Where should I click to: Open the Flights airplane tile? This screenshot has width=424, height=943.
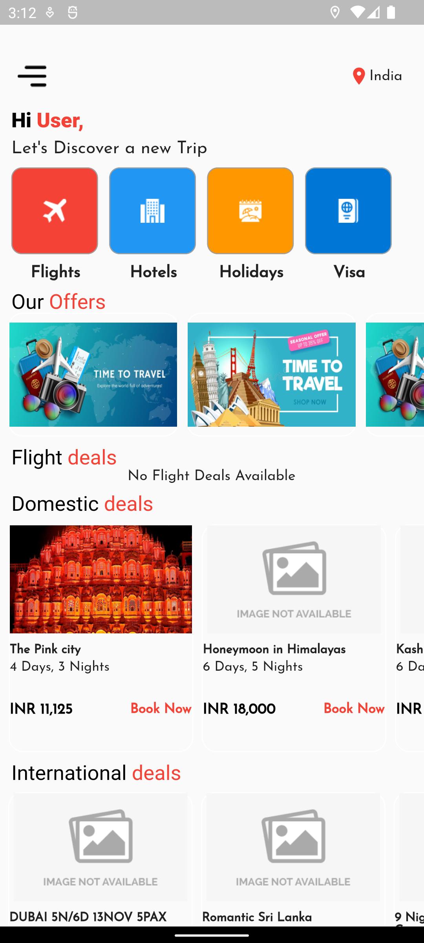(x=55, y=211)
